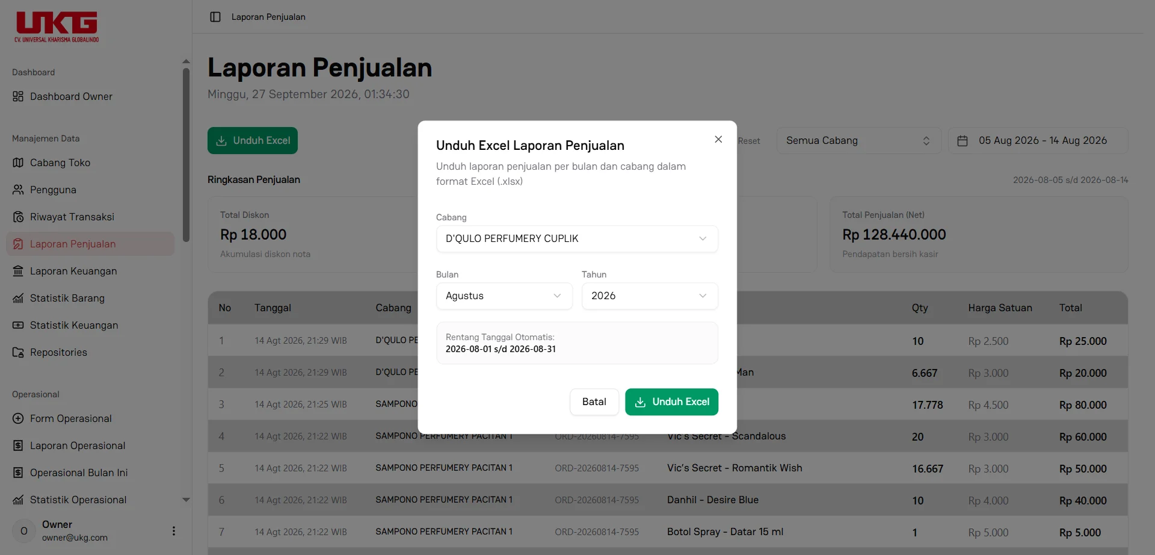Open Cabang Toko in the sidebar
The height and width of the screenshot is (555, 1155).
point(90,163)
